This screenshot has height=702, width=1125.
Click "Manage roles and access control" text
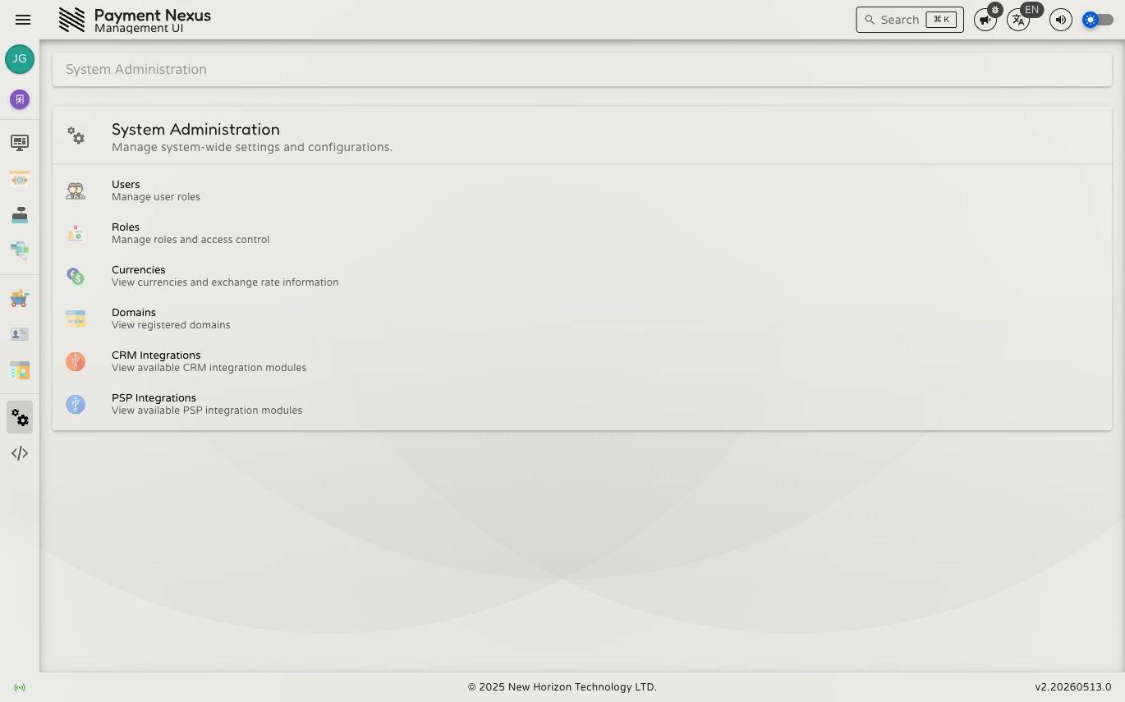click(x=191, y=240)
